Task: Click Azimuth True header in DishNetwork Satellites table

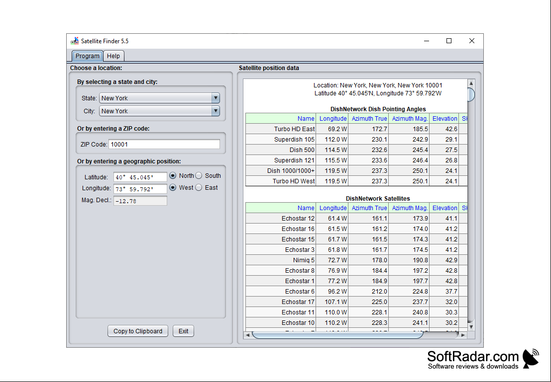Action: pyautogui.click(x=369, y=208)
